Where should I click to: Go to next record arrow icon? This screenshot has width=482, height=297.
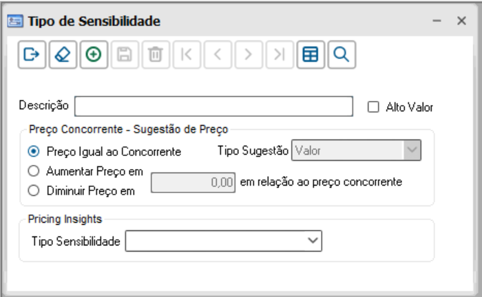click(x=249, y=56)
